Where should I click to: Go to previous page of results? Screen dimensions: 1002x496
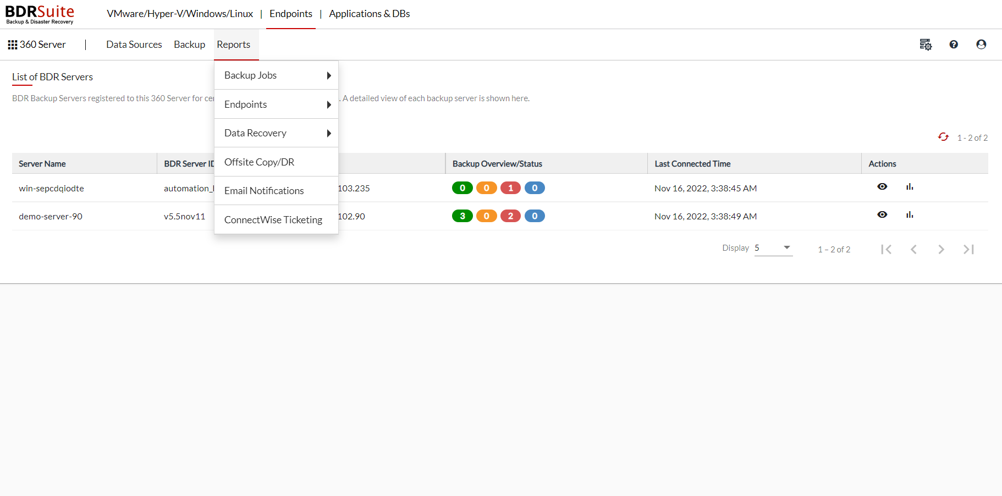coord(913,249)
